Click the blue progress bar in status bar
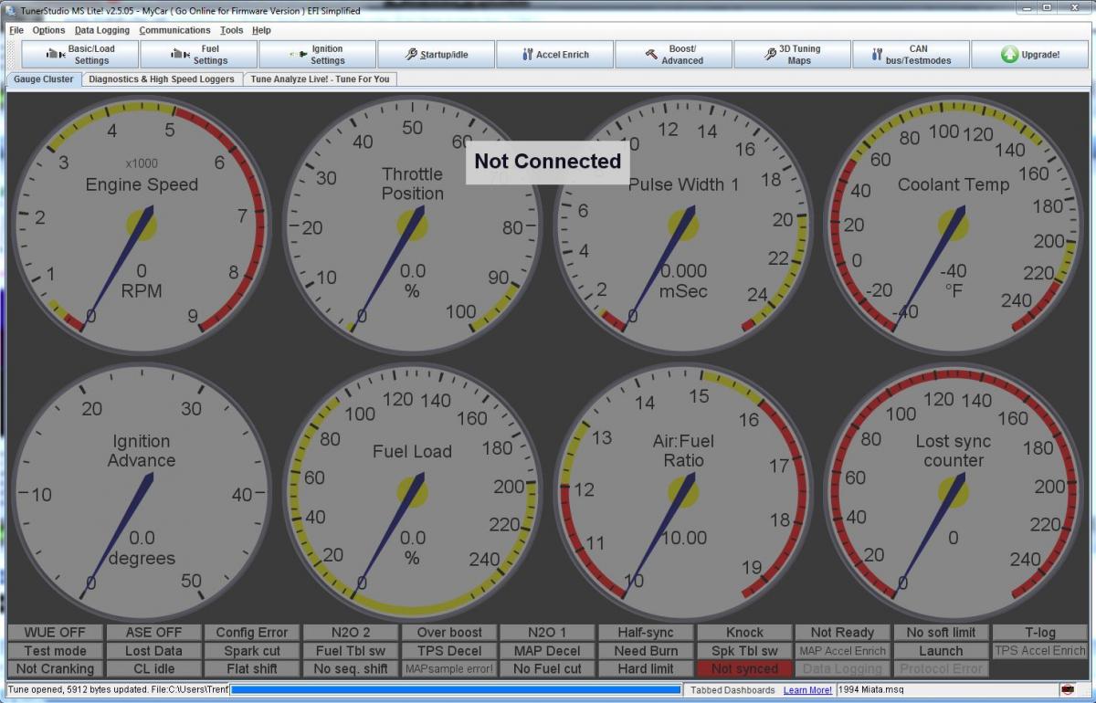The height and width of the screenshot is (703, 1096). point(455,689)
